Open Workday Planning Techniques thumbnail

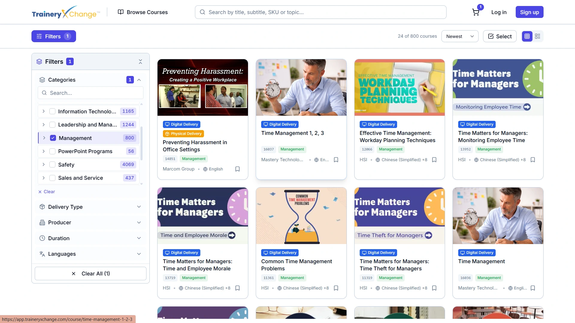pyautogui.click(x=400, y=87)
